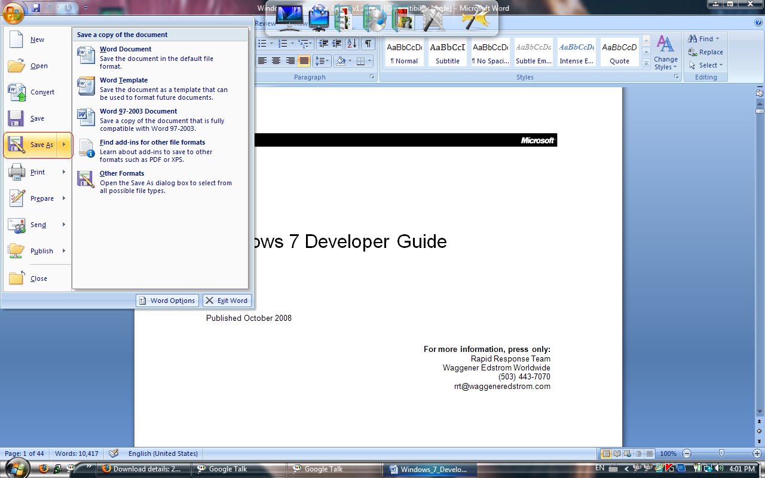Apply the Subtitle style
The height and width of the screenshot is (478, 765).
click(448, 52)
